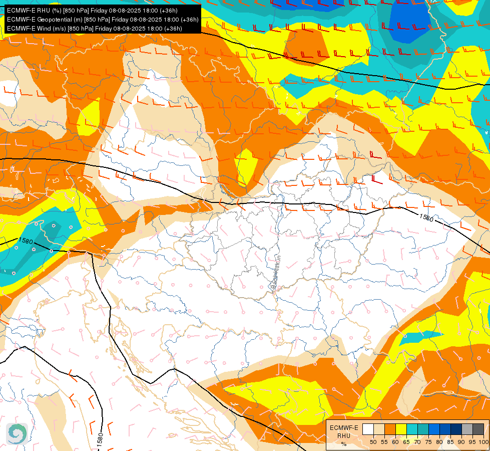Select the navy 85-90% legend swatch
The width and height of the screenshot is (490, 451).
coord(456,429)
